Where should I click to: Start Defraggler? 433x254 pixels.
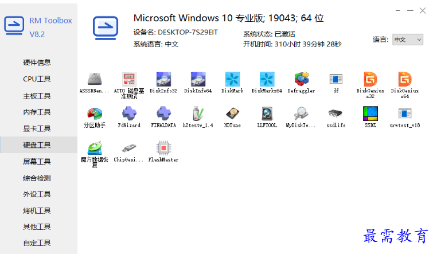click(x=301, y=80)
